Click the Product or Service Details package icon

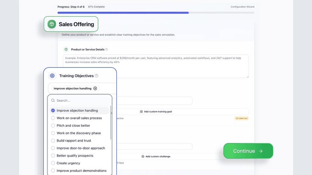(x=66, y=49)
